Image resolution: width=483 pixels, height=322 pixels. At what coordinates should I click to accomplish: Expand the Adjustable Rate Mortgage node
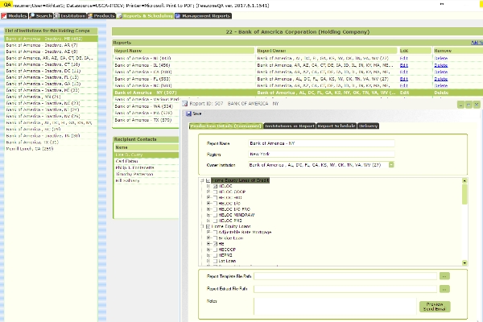[208, 233]
